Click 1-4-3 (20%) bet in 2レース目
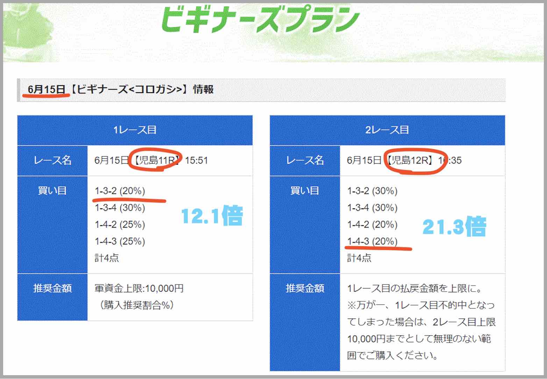Viewport: 547px width, 379px height. (372, 241)
